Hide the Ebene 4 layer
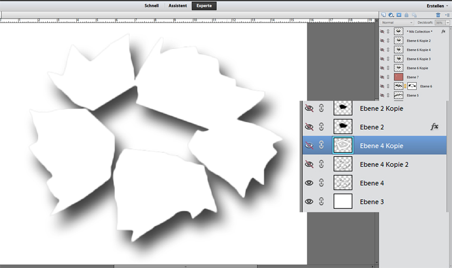 (x=309, y=183)
